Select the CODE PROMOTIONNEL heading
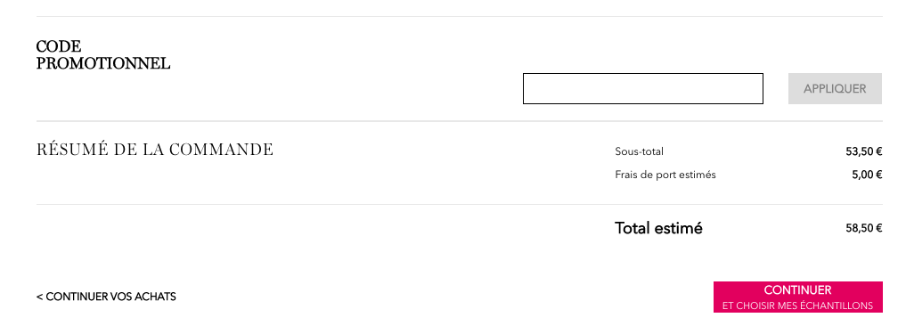The image size is (906, 334). pyautogui.click(x=102, y=55)
